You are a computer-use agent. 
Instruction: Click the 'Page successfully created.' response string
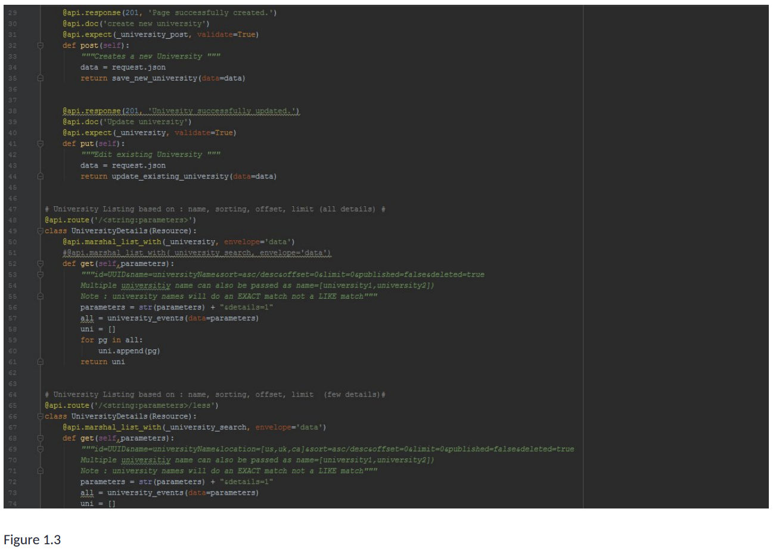point(212,13)
